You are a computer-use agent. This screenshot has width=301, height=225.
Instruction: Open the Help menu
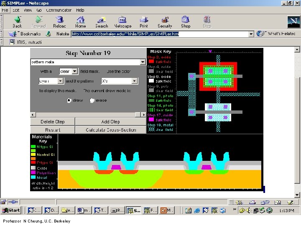pos(80,10)
